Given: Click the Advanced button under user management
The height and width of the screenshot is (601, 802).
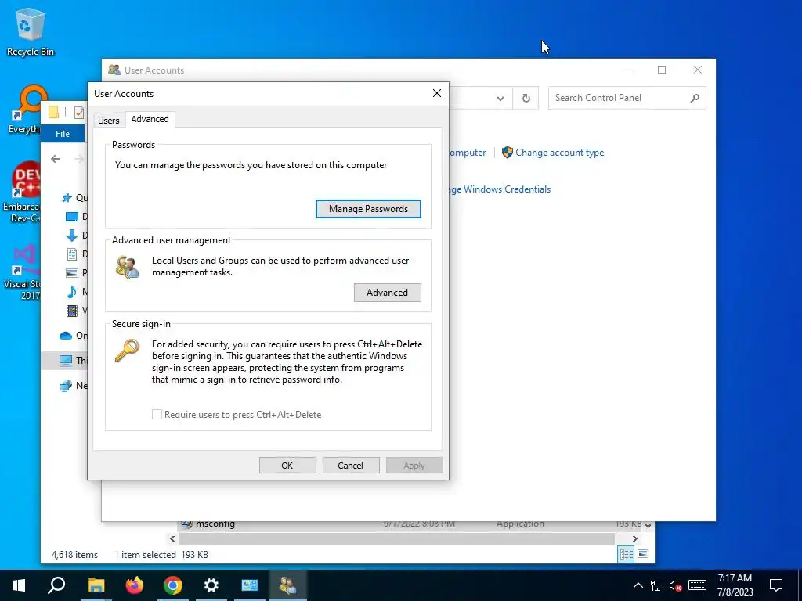Looking at the screenshot, I should tap(387, 293).
